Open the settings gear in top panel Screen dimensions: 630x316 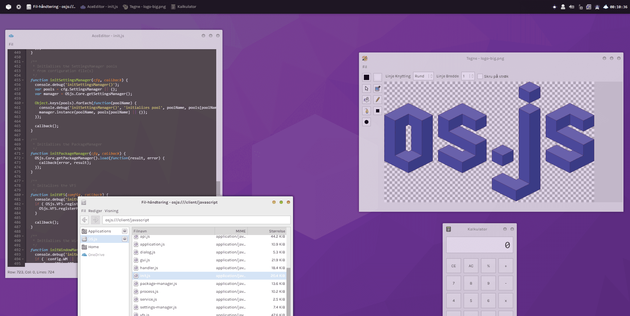pyautogui.click(x=19, y=7)
